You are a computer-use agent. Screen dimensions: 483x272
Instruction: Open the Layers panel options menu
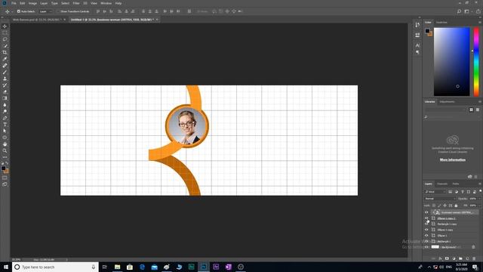480,184
